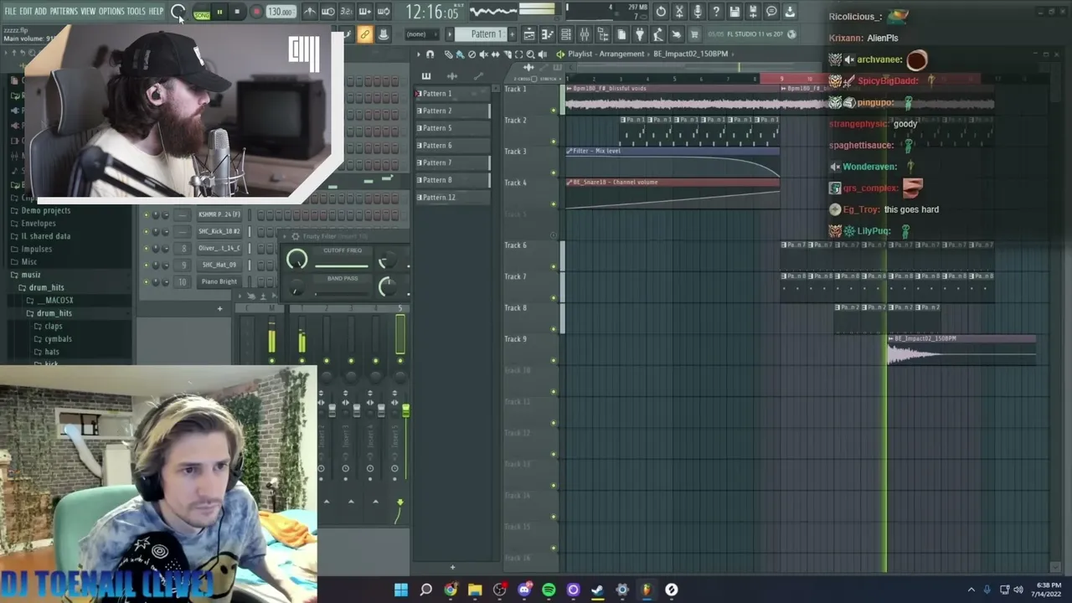Open the TOOLS menu
1072x603 pixels.
[x=136, y=11]
